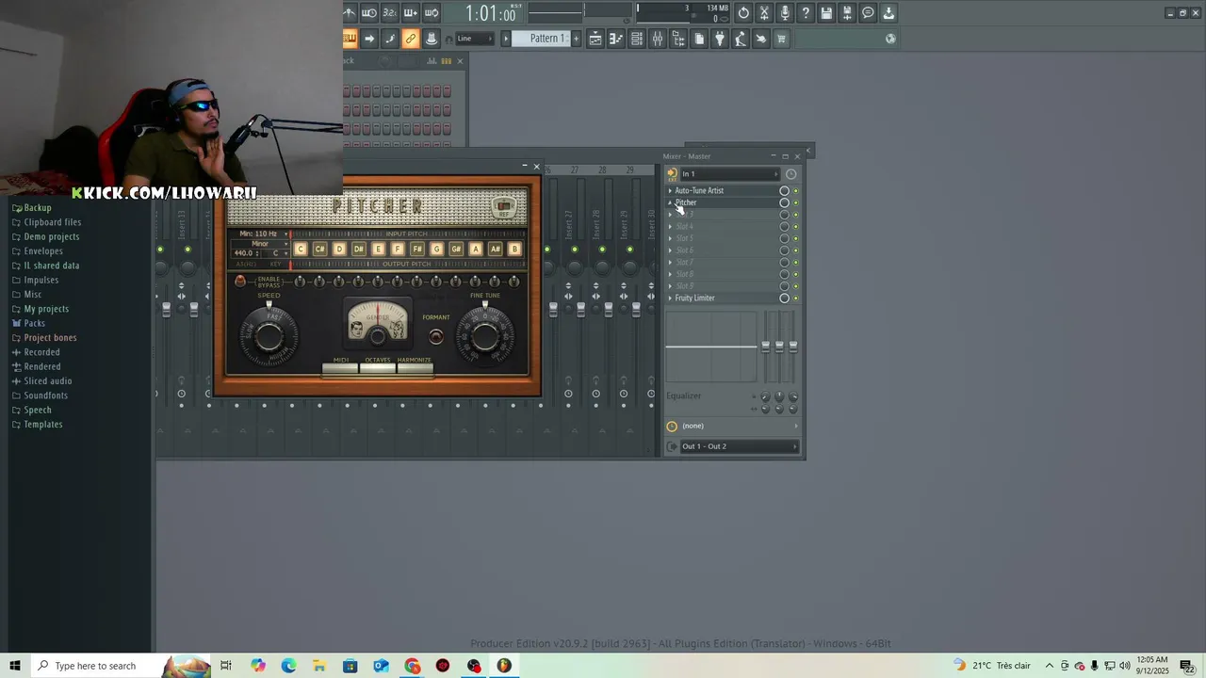Viewport: 1206px width, 678px height.
Task: Click the Windows Start button
Action: point(15,666)
